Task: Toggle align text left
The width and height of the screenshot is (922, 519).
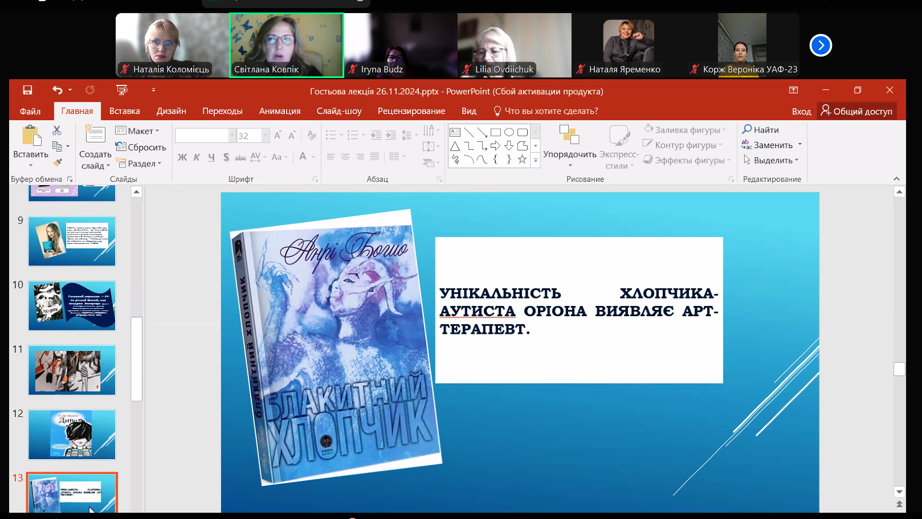Action: (x=331, y=156)
